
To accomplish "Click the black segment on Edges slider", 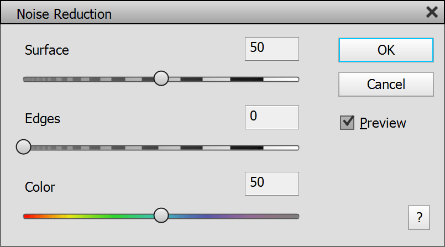I will pyautogui.click(x=247, y=148).
